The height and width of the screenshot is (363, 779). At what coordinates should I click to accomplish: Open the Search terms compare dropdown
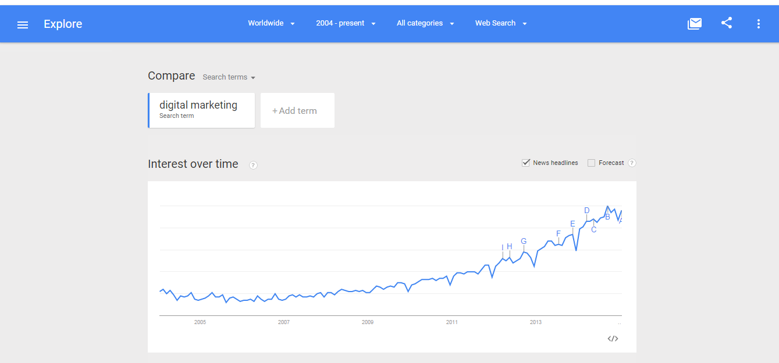[x=229, y=77]
